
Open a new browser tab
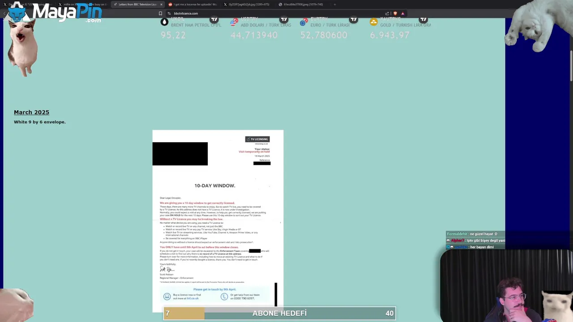click(334, 4)
